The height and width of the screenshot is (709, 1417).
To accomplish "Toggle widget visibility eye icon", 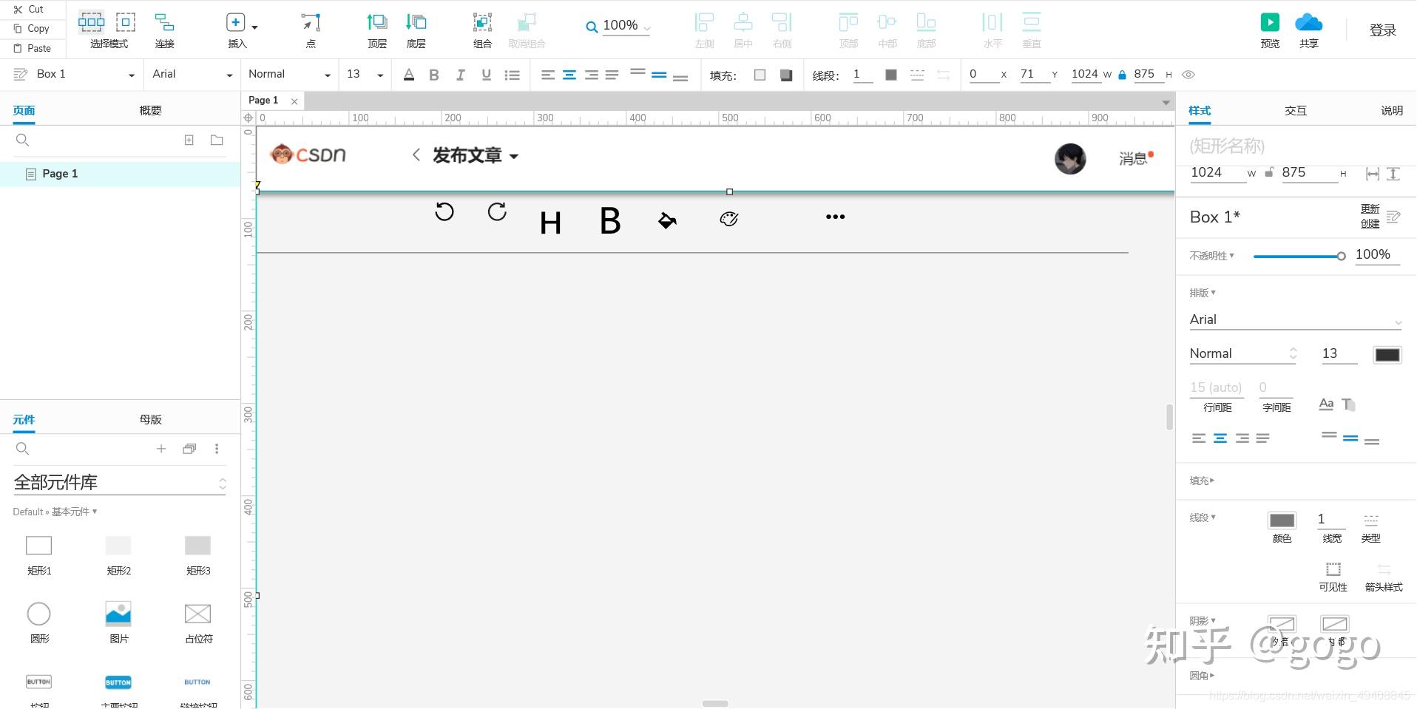I will click(1188, 75).
